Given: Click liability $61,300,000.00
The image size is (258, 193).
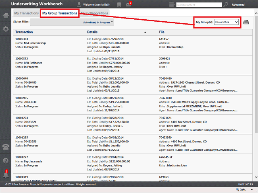Looking at the screenshot, I should [x=119, y=43].
